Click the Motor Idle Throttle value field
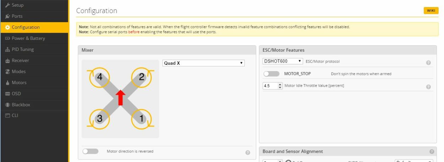The image size is (444, 162). (270, 86)
